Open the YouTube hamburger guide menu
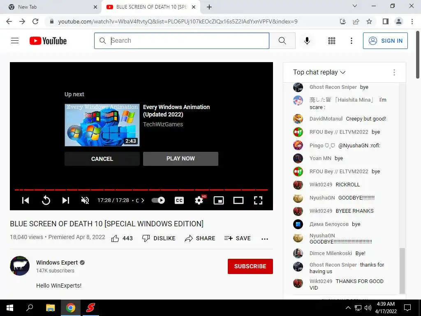 tap(15, 41)
